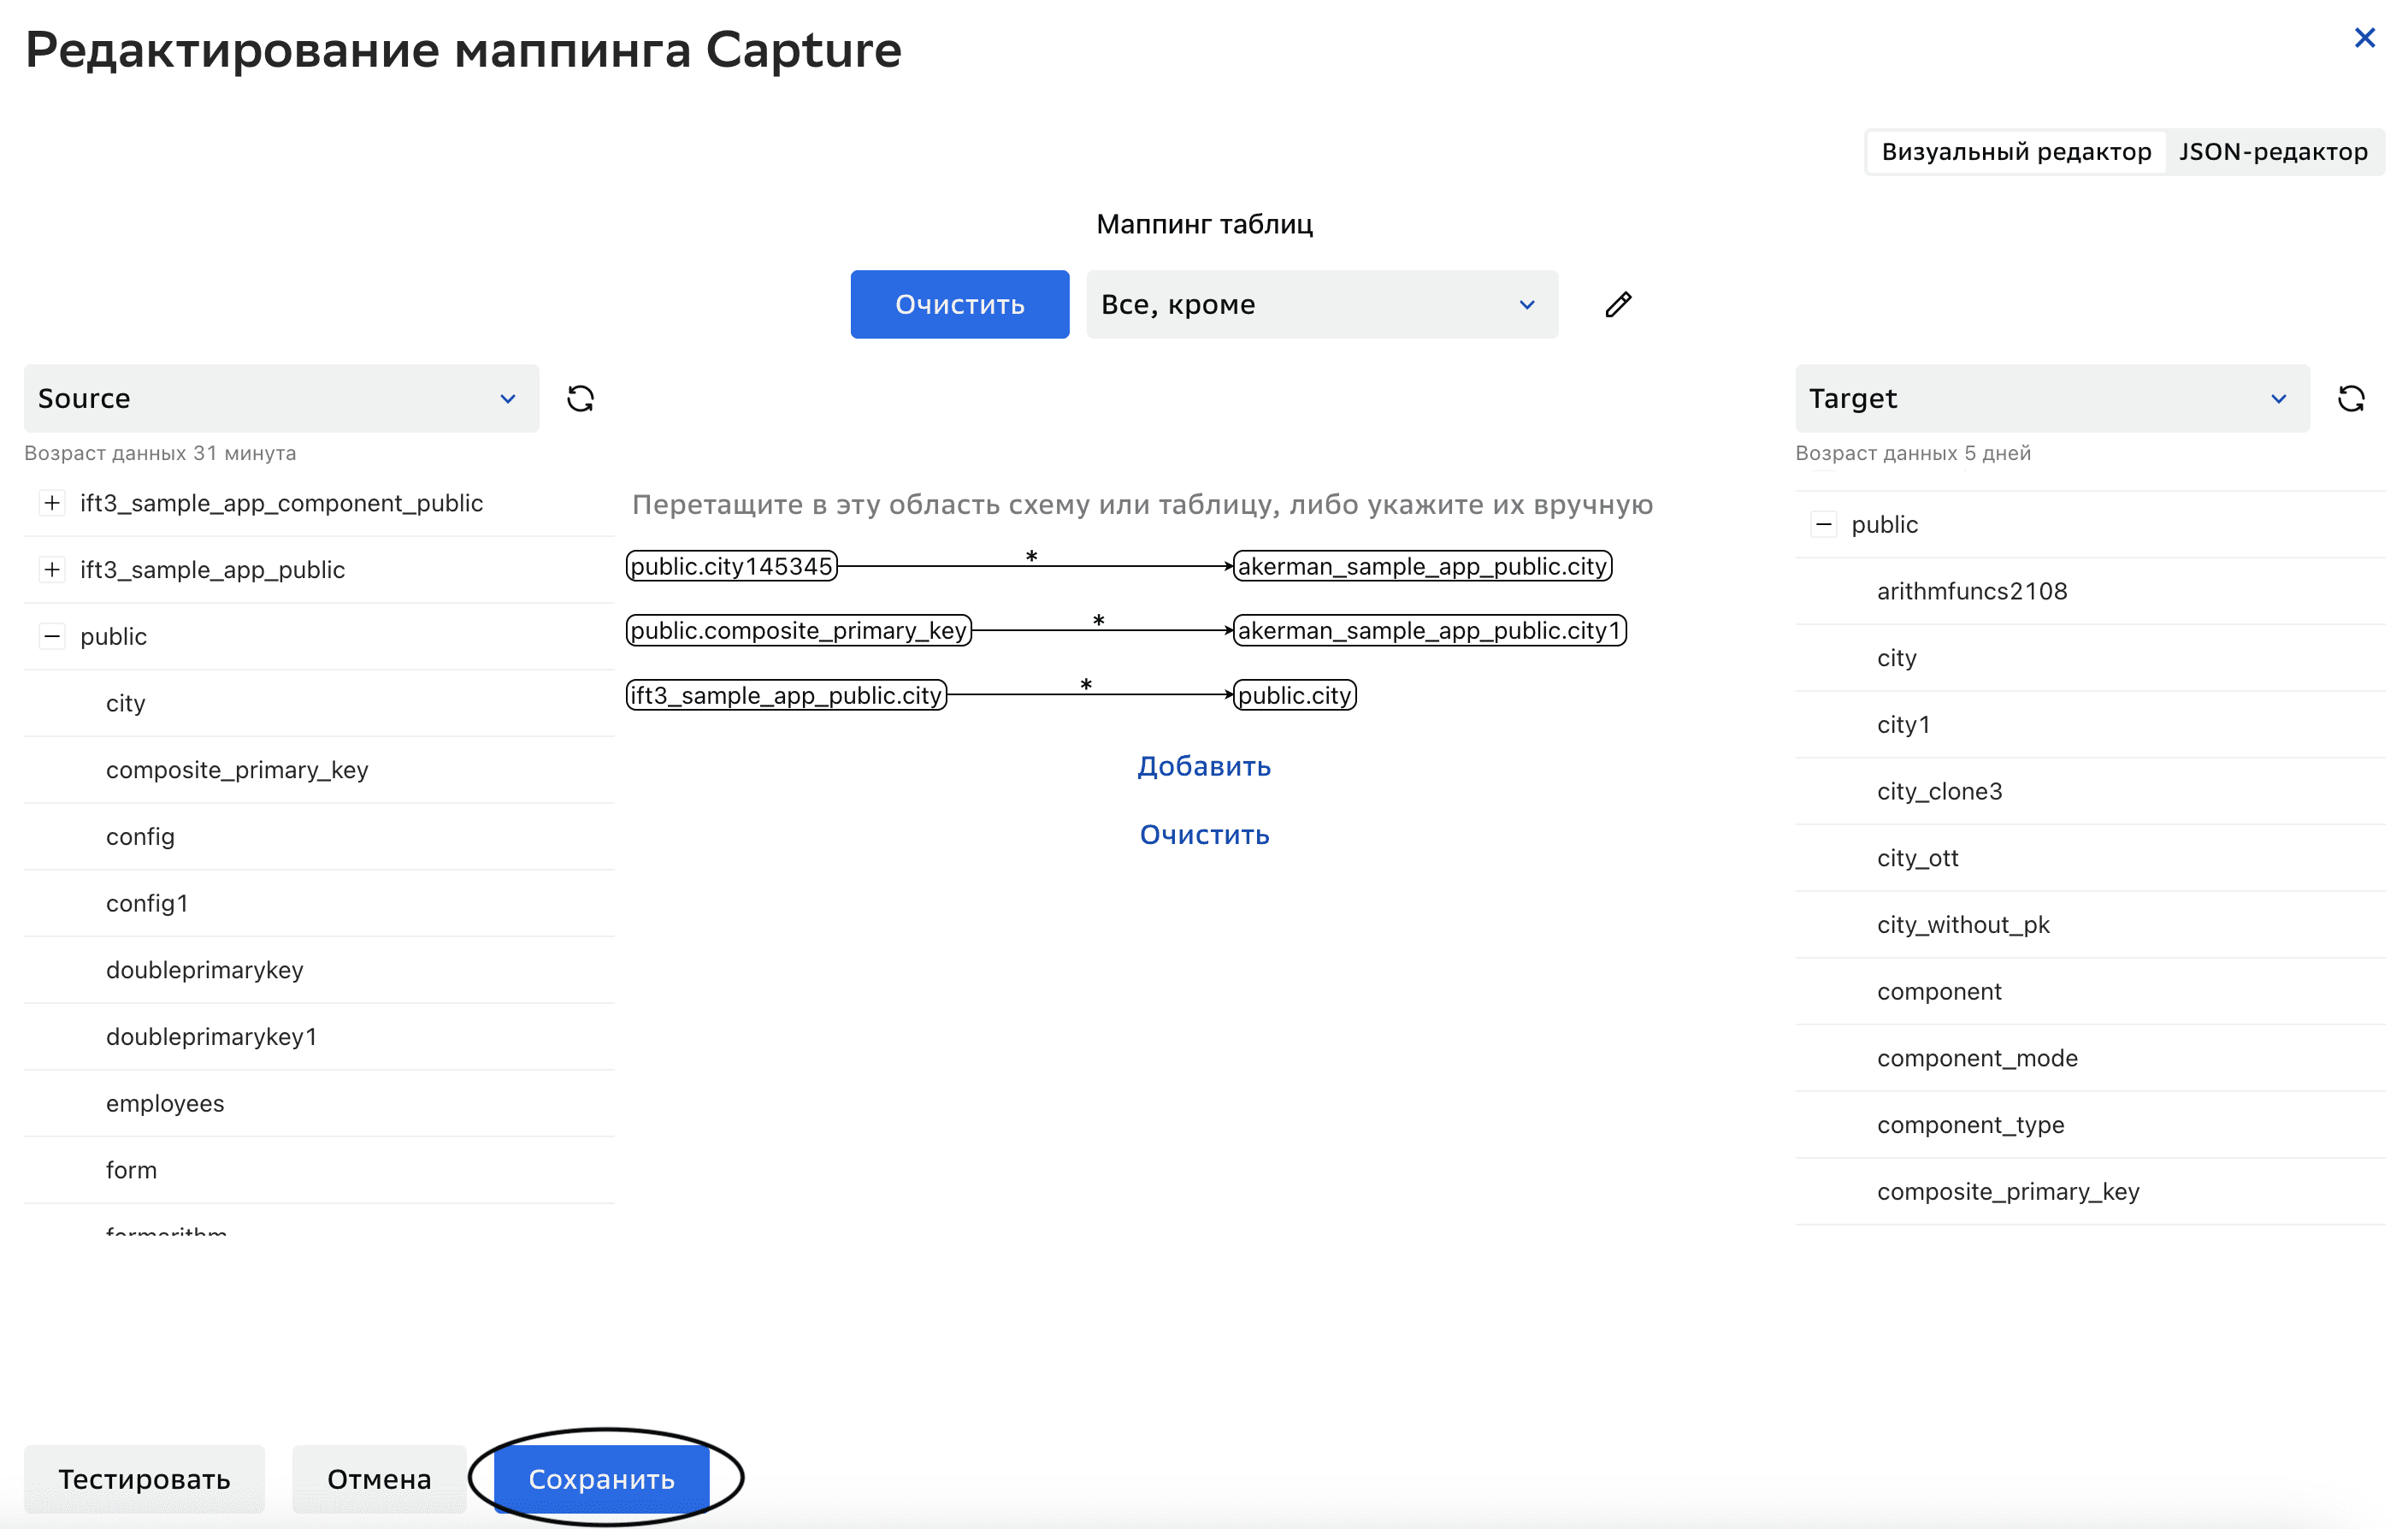Expand ift3_sample_app_public schema node
2408x1529 pixels.
(x=52, y=570)
